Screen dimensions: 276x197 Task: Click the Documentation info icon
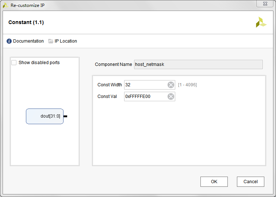pos(9,41)
